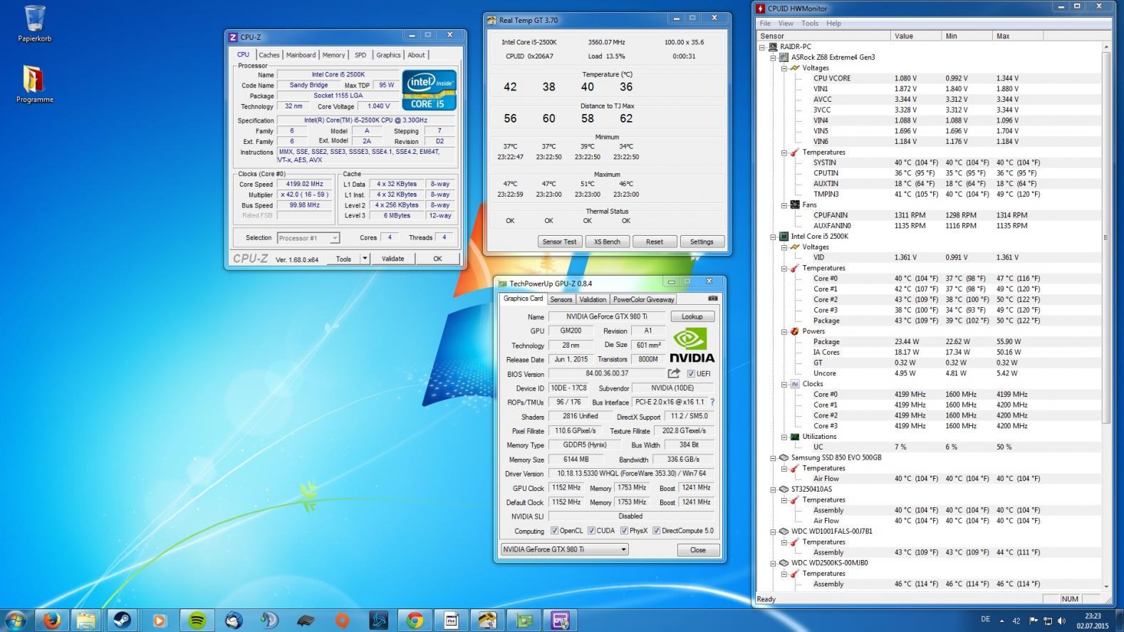Open the Origin taskbar icon
Screen dimensions: 1124x632
pos(343,621)
